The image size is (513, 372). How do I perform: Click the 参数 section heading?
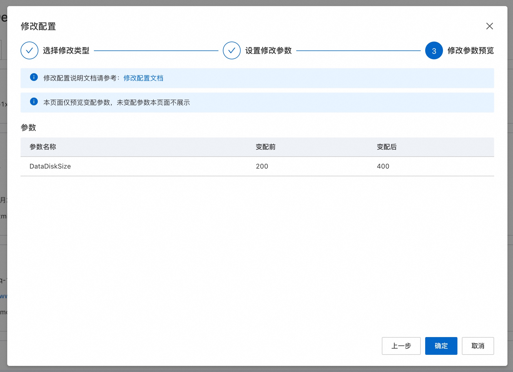(x=28, y=128)
